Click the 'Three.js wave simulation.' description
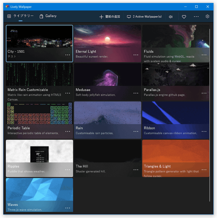The width and height of the screenshot is (217, 218). (x=25, y=210)
